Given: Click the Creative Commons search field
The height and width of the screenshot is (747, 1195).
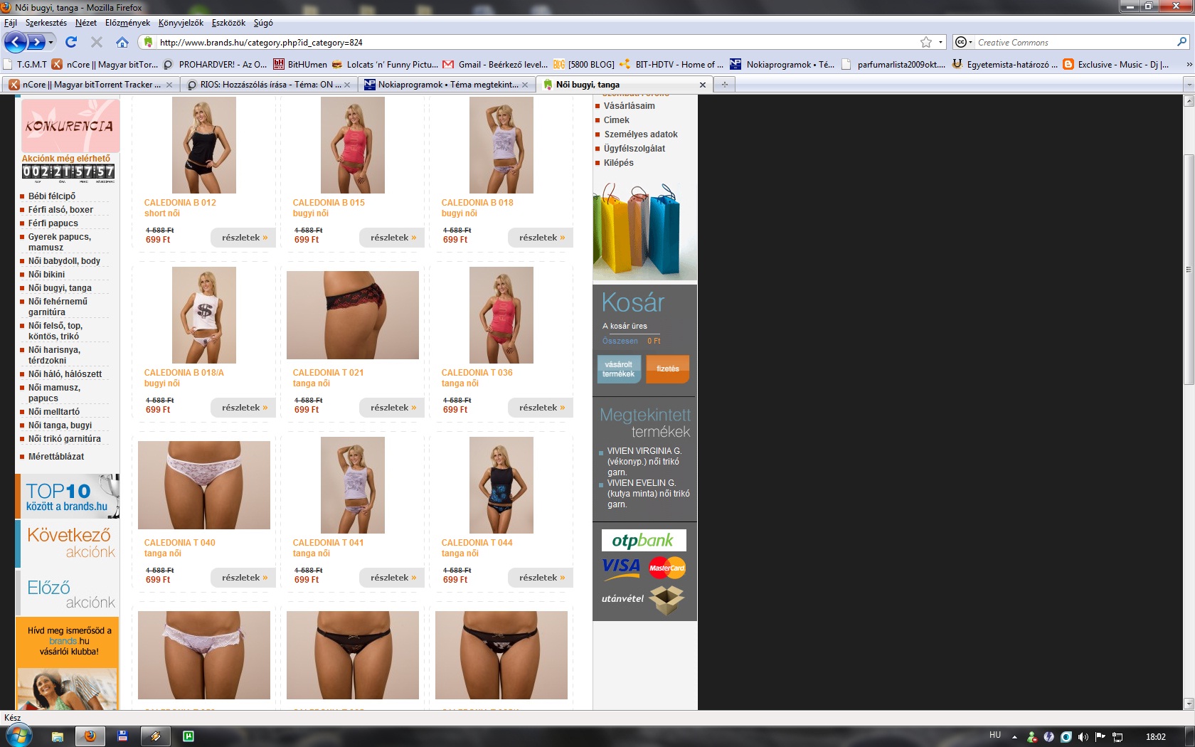Looking at the screenshot, I should tap(1074, 42).
